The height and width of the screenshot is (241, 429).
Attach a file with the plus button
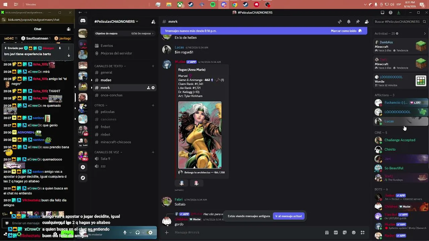pyautogui.click(x=167, y=233)
